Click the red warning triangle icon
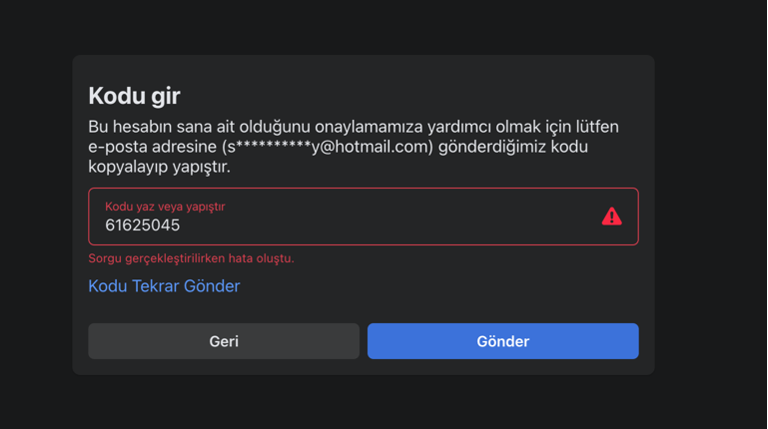This screenshot has height=429, width=768. 612,216
